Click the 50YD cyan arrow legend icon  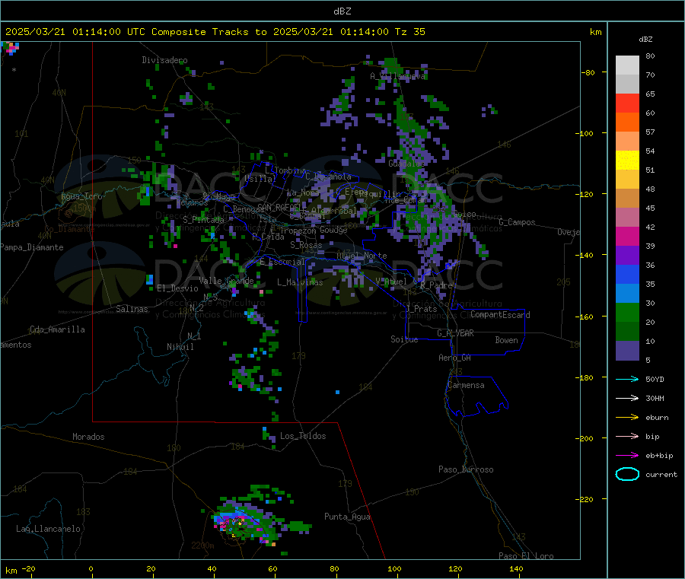coord(627,379)
